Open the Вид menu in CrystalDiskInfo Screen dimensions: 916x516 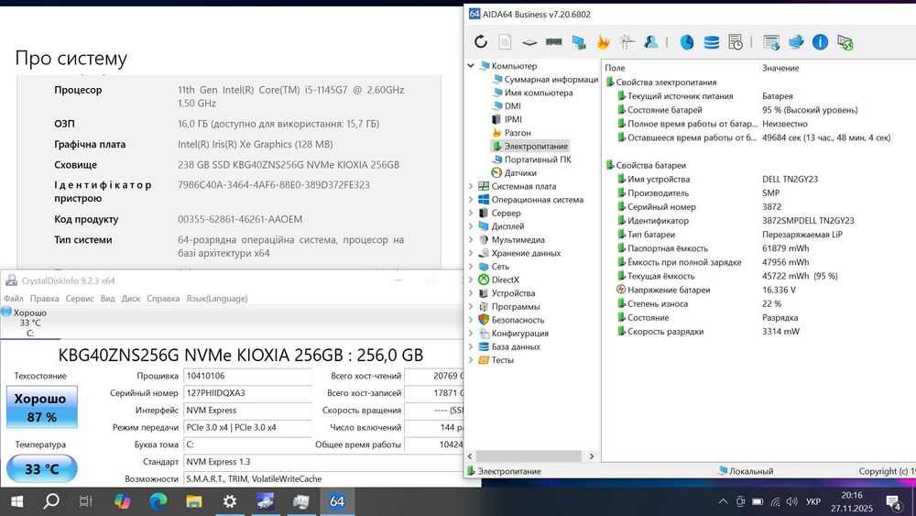pyautogui.click(x=107, y=298)
